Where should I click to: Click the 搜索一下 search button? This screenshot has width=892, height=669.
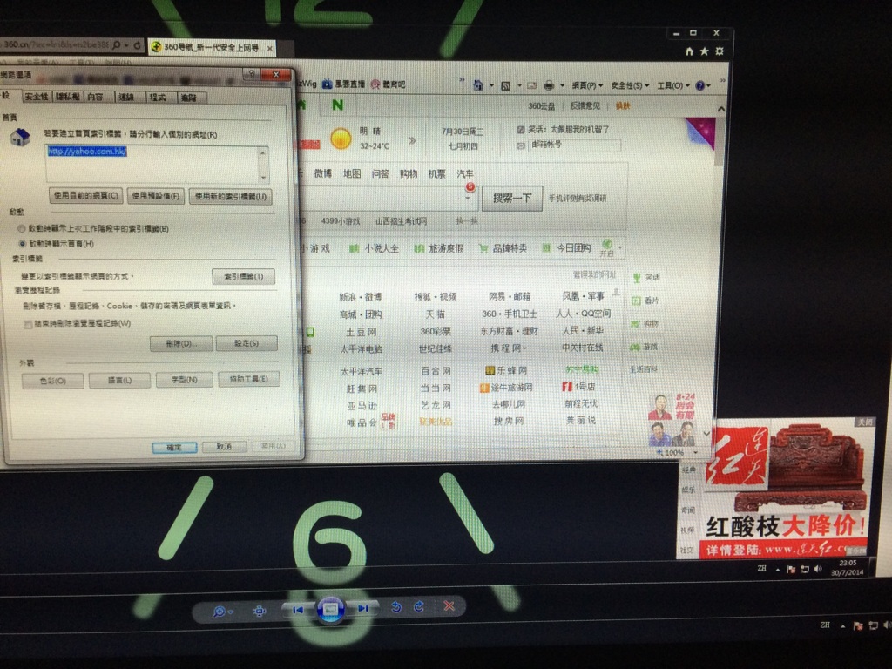click(x=512, y=199)
